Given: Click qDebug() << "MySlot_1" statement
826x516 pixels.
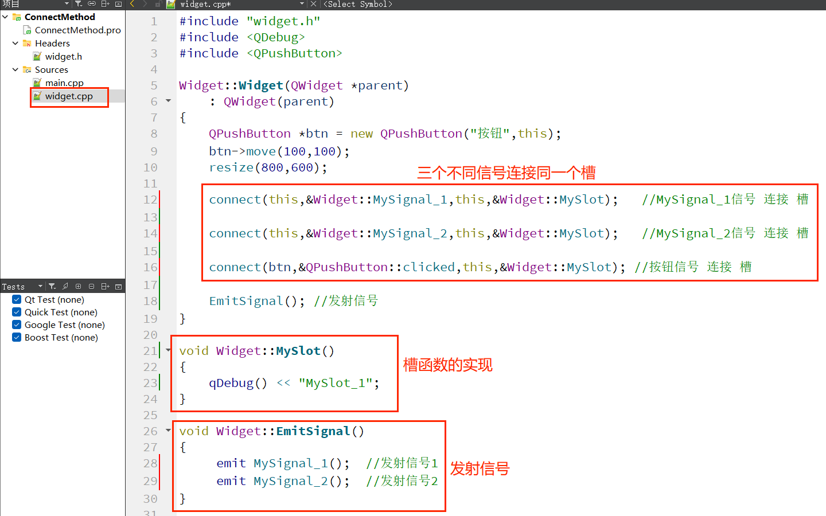Looking at the screenshot, I should (x=294, y=383).
